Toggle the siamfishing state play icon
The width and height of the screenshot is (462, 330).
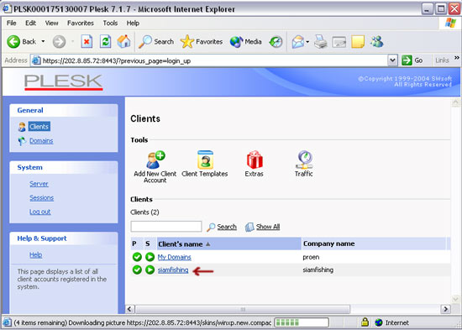tap(150, 270)
